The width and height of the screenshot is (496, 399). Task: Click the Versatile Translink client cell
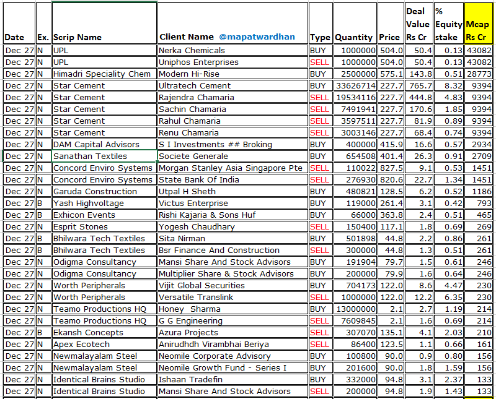233,297
